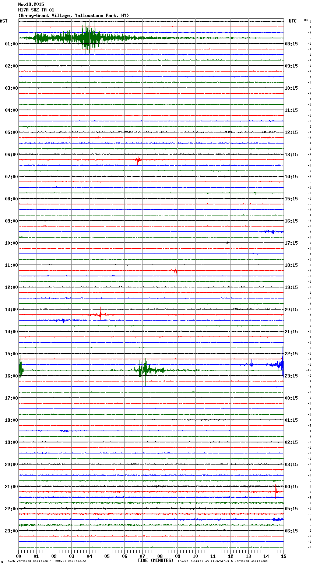
Task: Click the 10:15 UTC time label
Action: point(291,88)
